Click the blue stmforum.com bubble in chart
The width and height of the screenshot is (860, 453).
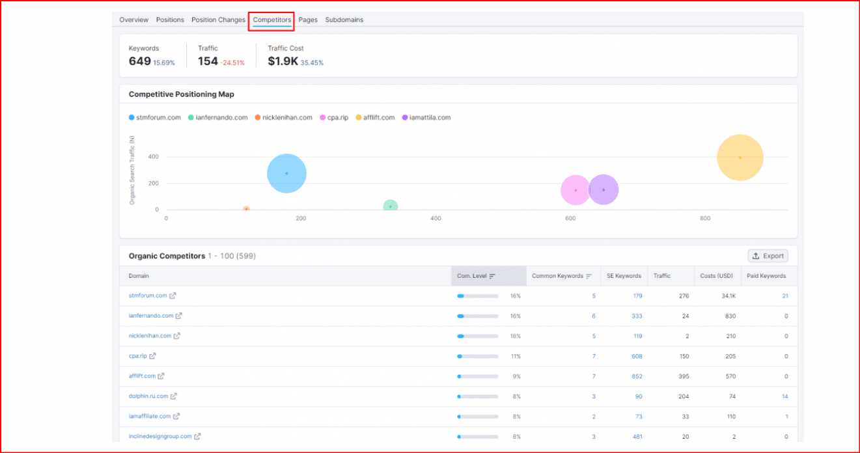coord(286,173)
